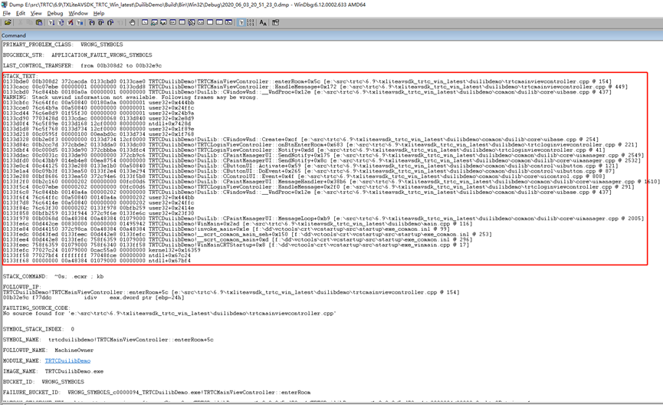Click the Run to Cursor toolbar icon
Viewport: 663px width, 405px height.
point(120,22)
